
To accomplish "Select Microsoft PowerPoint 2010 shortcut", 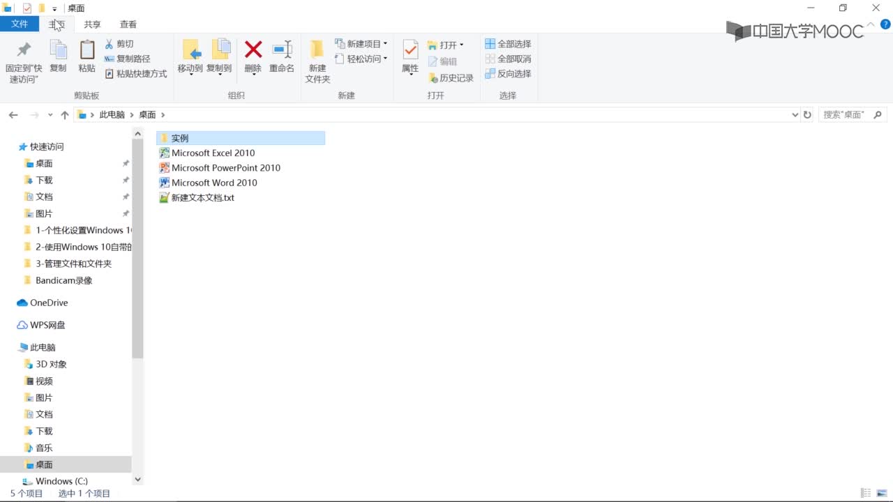I will point(226,167).
